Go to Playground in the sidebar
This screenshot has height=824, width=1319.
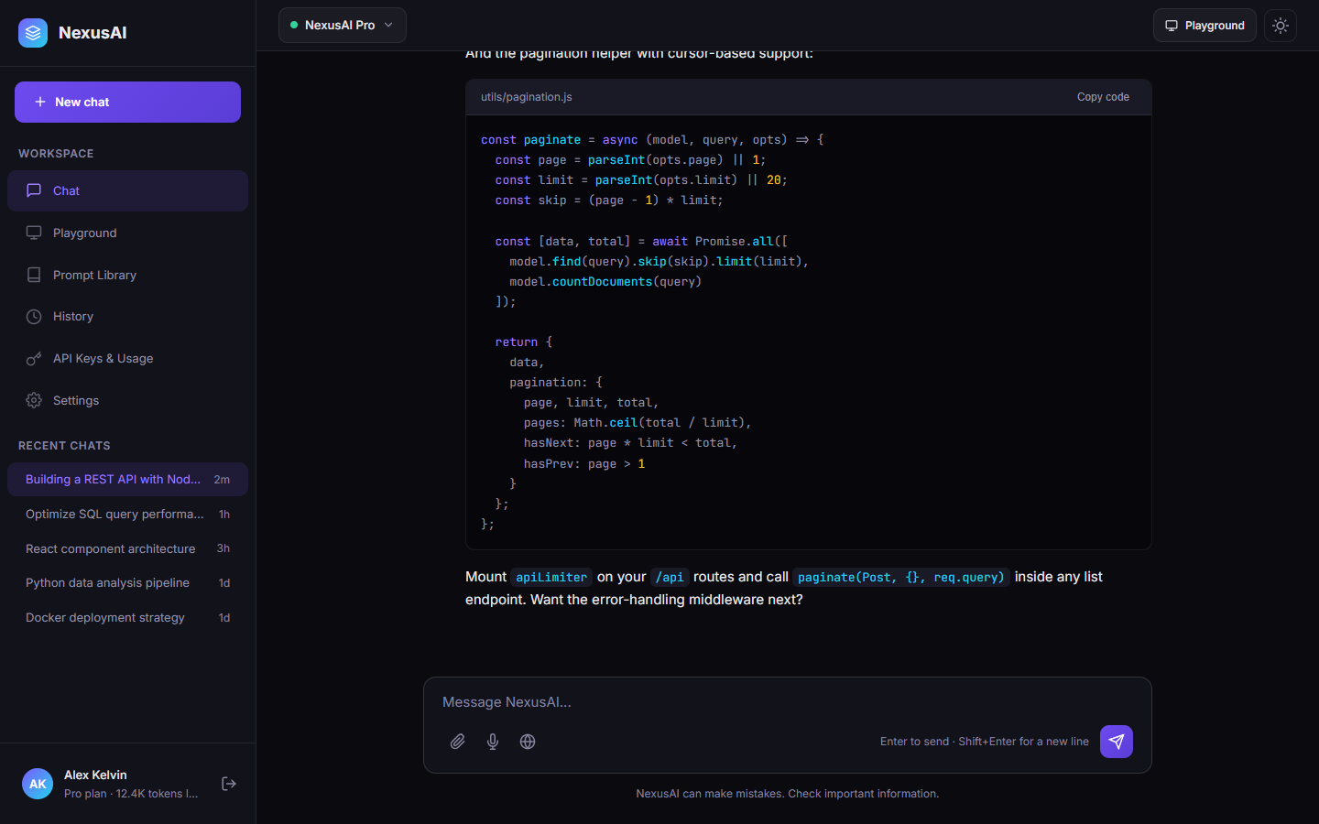pos(127,233)
